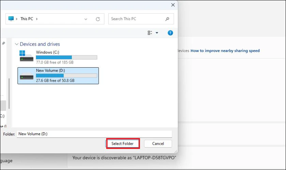Click the Cancel button
The width and height of the screenshot is (286, 170).
coord(158,143)
